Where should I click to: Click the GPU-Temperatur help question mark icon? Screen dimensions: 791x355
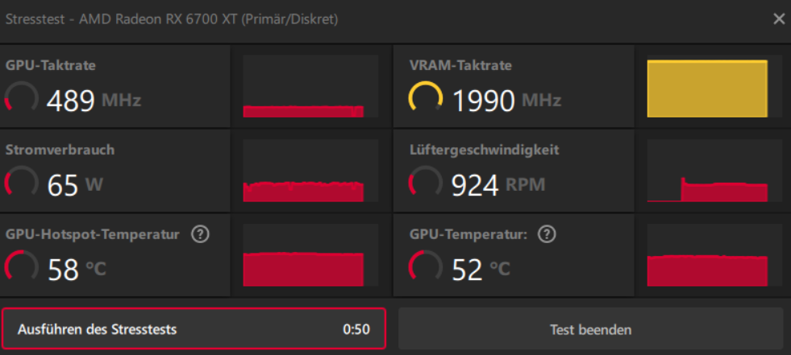pos(547,234)
